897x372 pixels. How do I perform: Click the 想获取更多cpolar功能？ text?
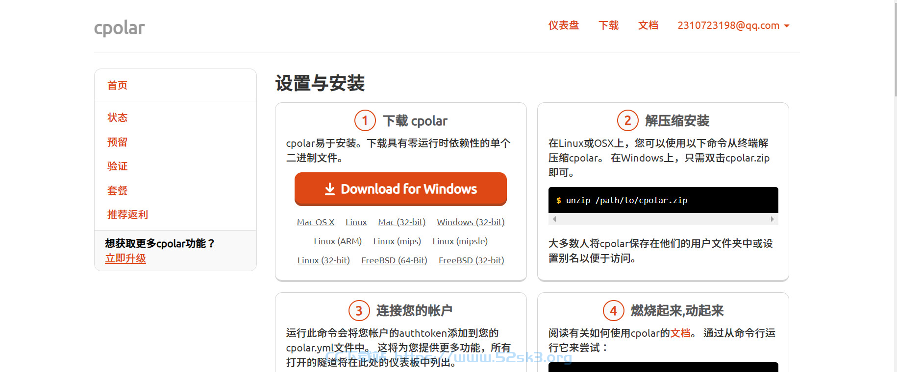[160, 244]
